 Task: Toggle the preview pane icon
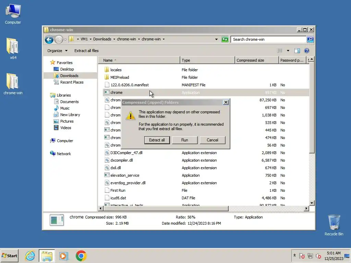(x=297, y=51)
